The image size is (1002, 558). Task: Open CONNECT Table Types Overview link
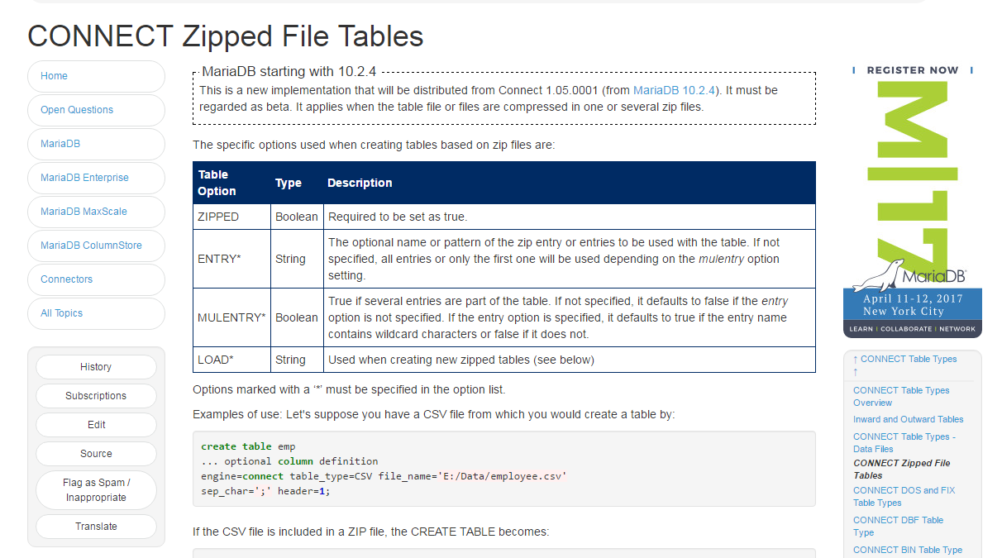click(900, 397)
